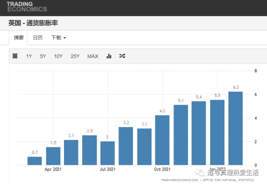Switch to the 日历 tab

[x=37, y=38]
